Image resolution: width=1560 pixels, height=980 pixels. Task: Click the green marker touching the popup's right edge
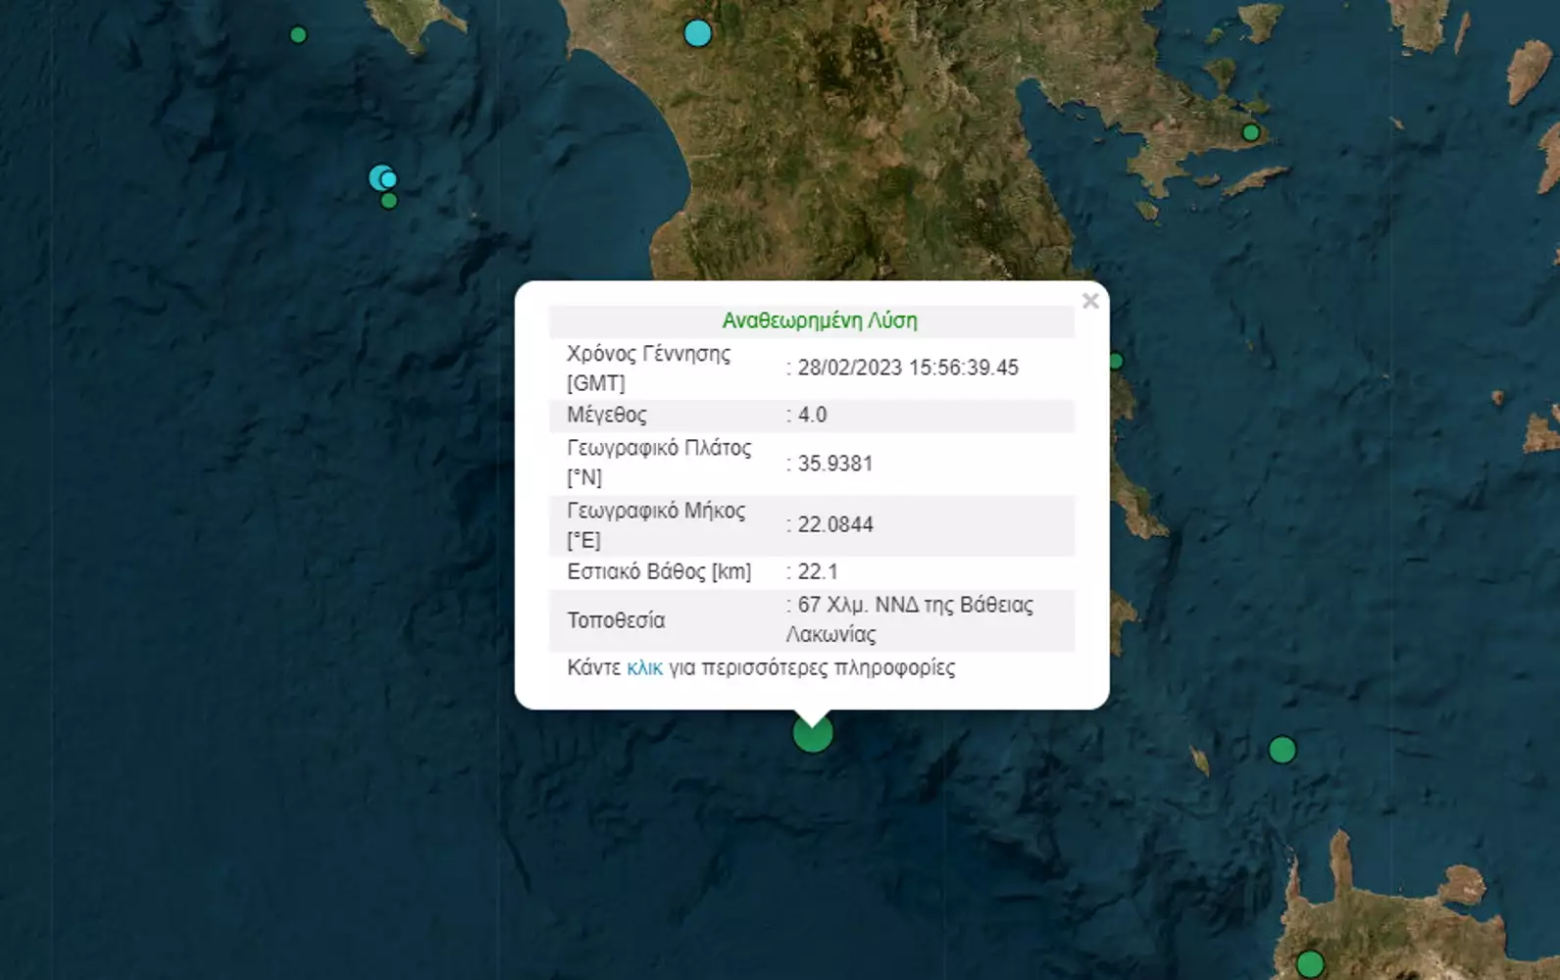pos(1116,362)
